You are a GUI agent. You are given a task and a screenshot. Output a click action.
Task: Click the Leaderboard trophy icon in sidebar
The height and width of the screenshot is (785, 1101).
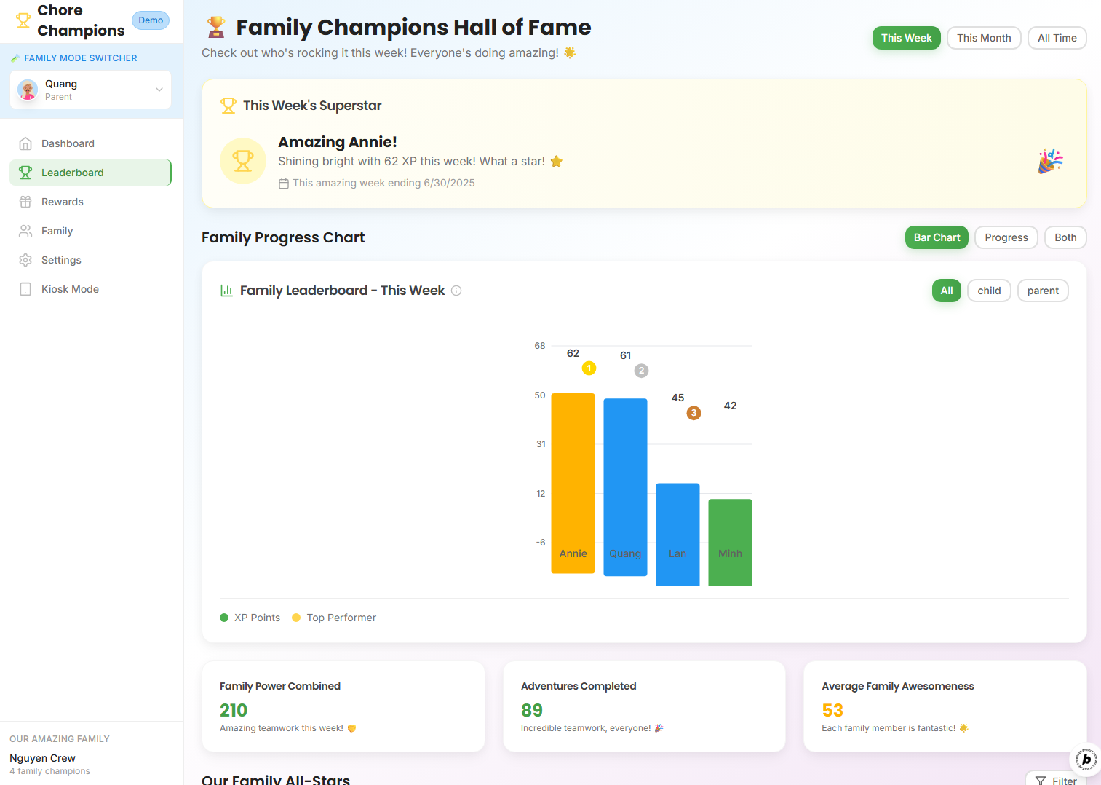click(25, 173)
